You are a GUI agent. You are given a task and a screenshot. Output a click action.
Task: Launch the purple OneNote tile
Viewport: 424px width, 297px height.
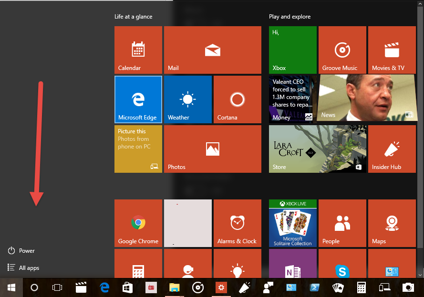292,264
